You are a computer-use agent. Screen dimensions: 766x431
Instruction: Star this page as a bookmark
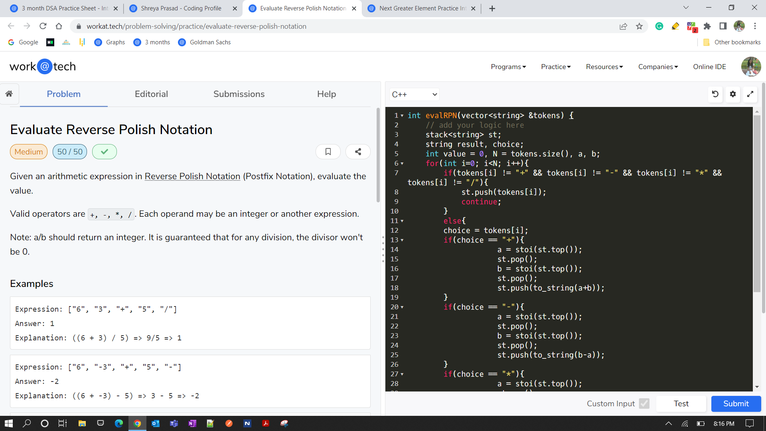pyautogui.click(x=640, y=26)
